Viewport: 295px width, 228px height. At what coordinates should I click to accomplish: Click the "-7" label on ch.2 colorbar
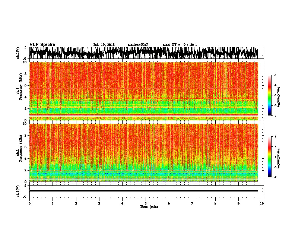pos(275,177)
